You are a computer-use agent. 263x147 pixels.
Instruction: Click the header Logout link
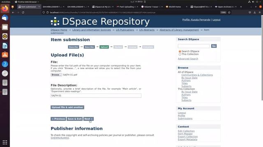[217, 20]
